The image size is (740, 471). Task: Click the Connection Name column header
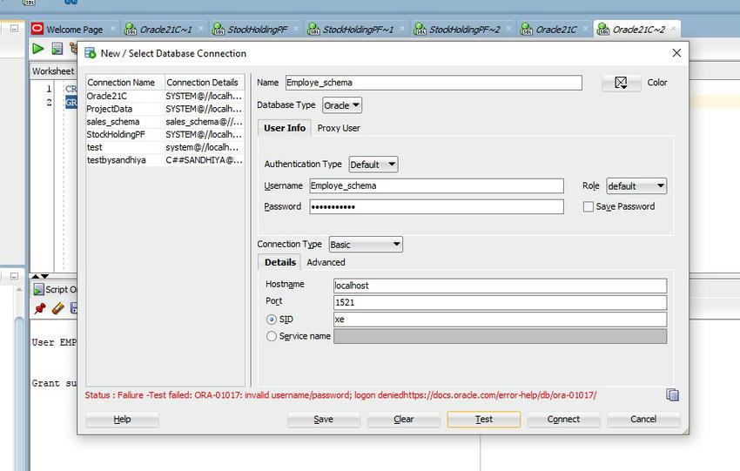(125, 83)
